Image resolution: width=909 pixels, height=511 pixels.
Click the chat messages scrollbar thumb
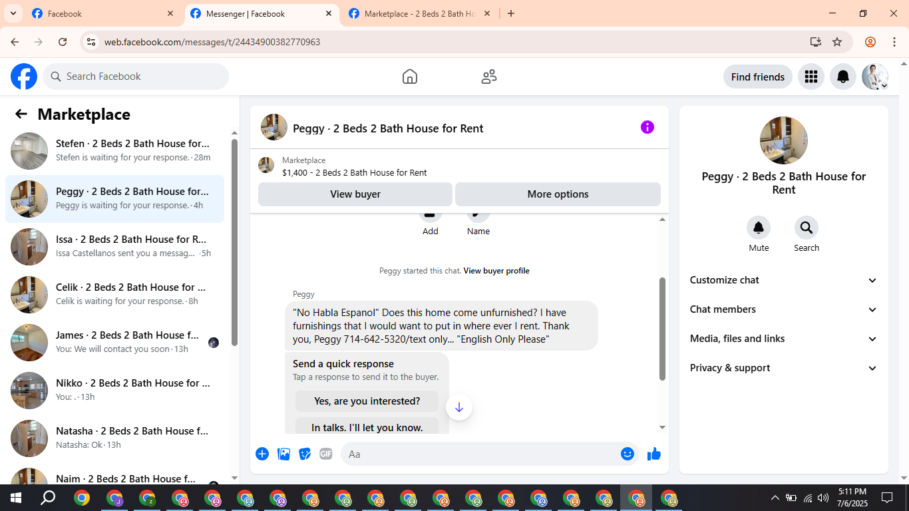point(662,329)
